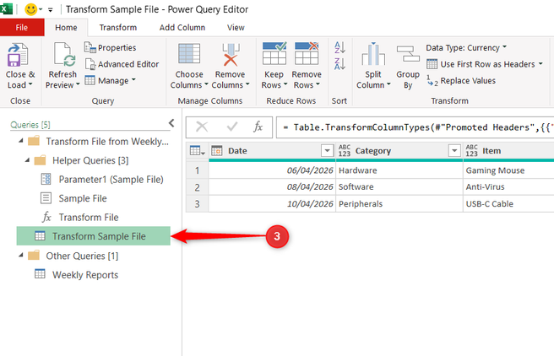Click the Anti-Virus cell
554x356 pixels.
point(508,187)
